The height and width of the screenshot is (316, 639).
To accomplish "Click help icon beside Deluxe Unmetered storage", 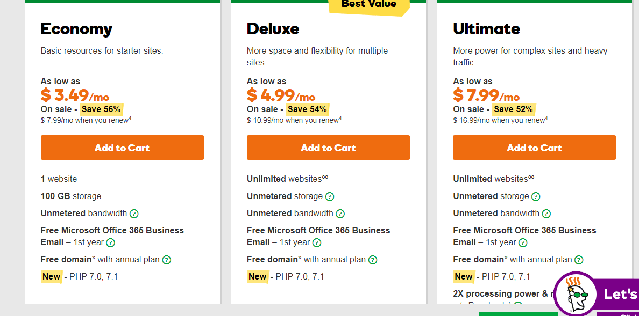I will 330,196.
